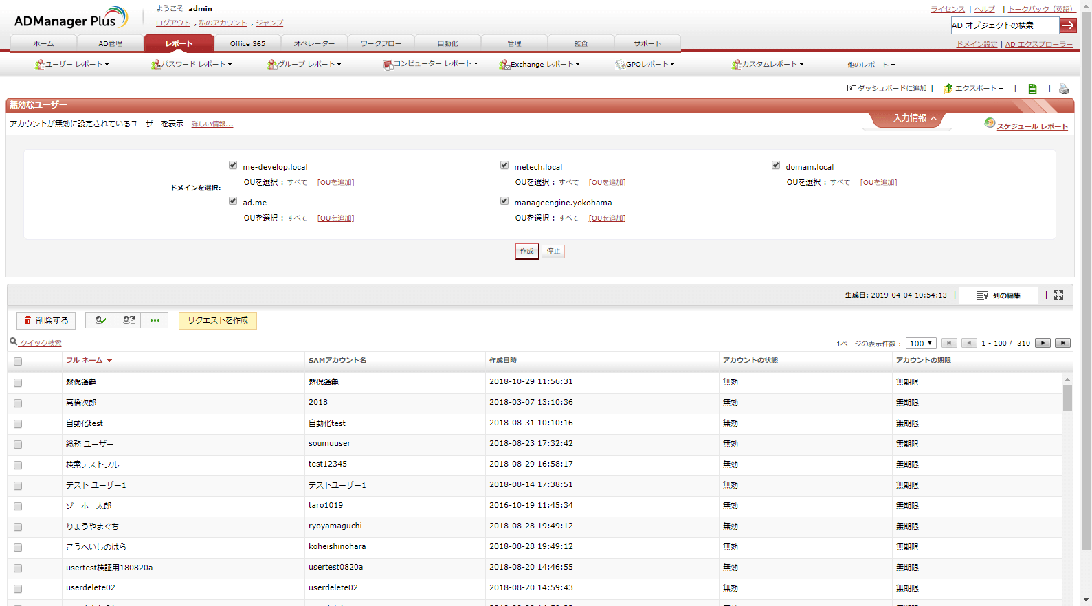This screenshot has width=1092, height=606.
Task: Click the 作成 generate button
Action: coord(526,251)
